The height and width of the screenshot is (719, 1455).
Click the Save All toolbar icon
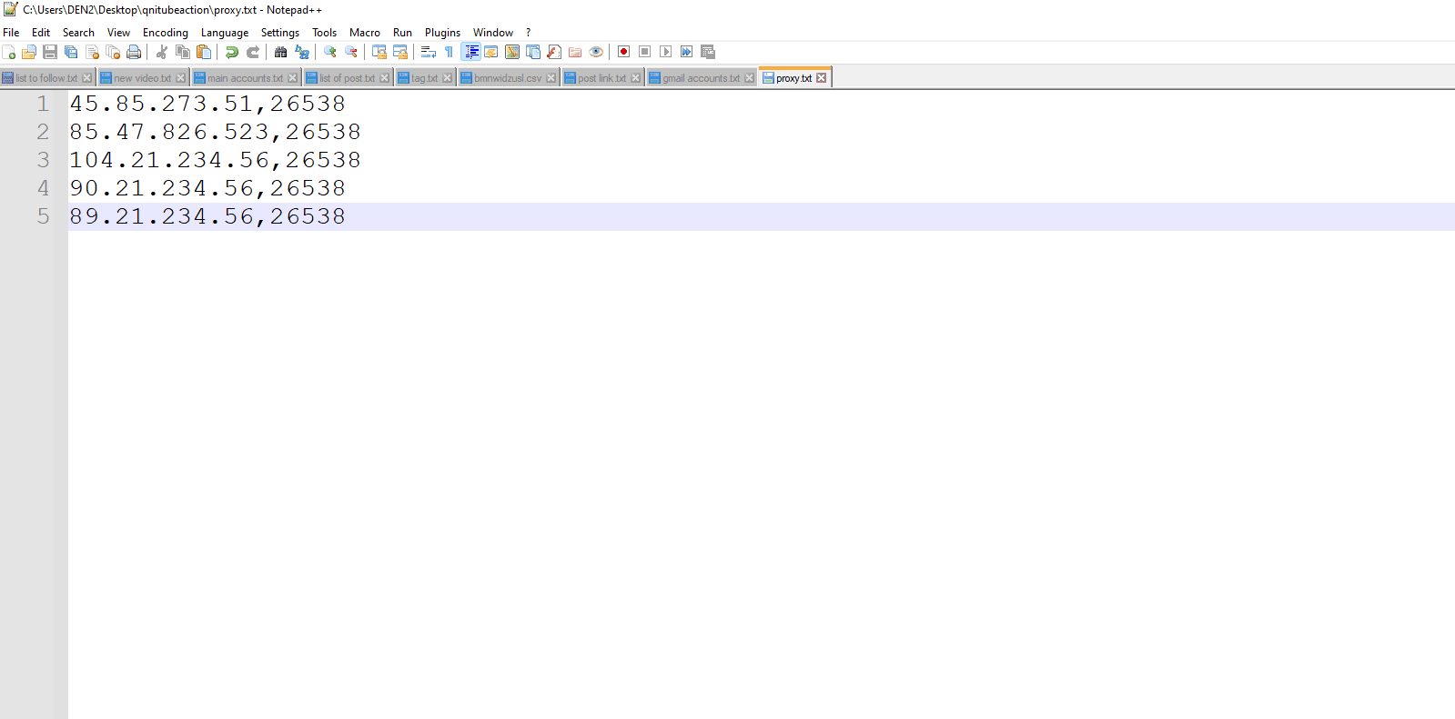(x=71, y=52)
